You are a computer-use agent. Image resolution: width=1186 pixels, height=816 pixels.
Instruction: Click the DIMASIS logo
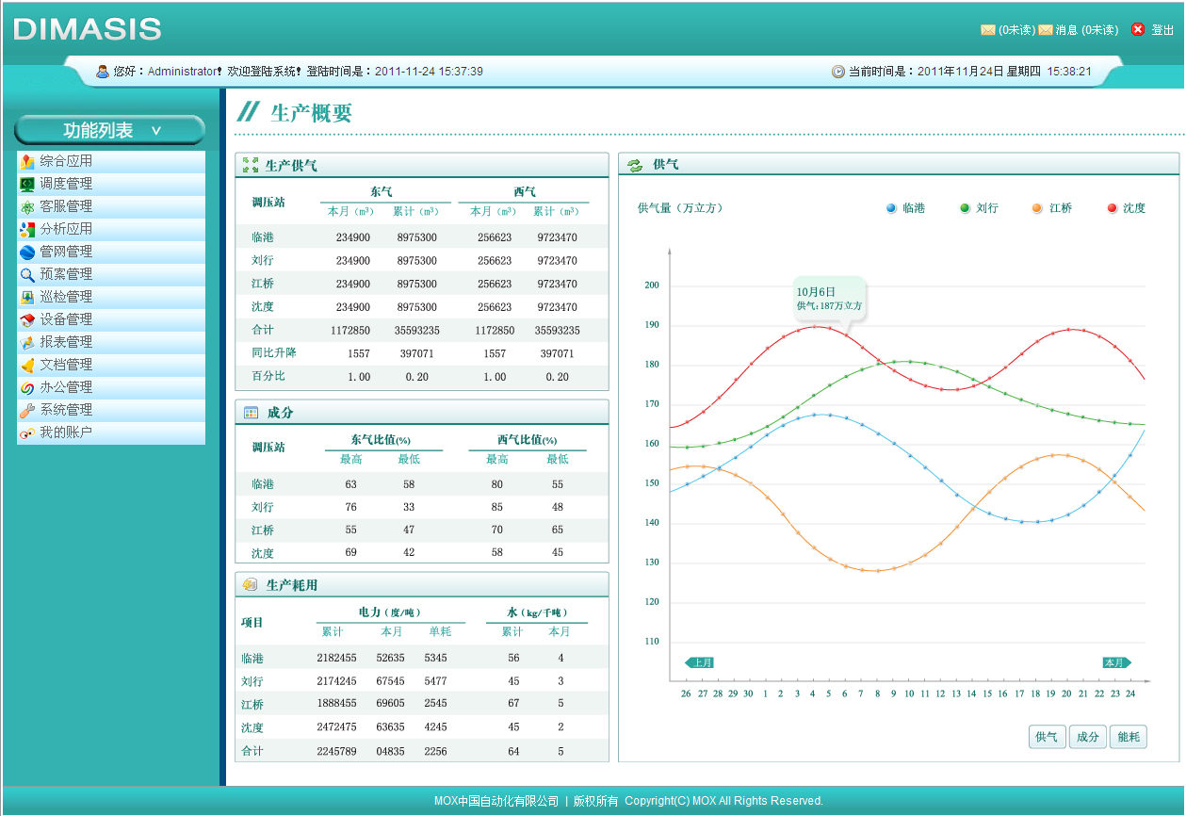tap(88, 29)
